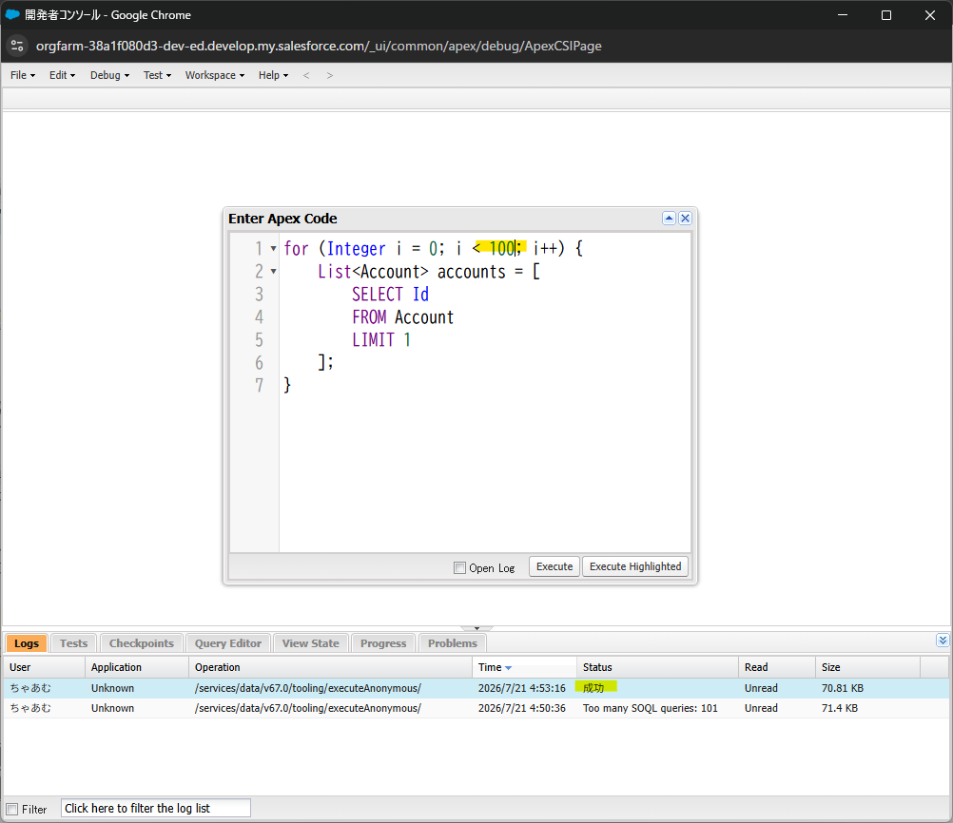
Task: Toggle the Open Log checkbox
Action: coord(459,568)
